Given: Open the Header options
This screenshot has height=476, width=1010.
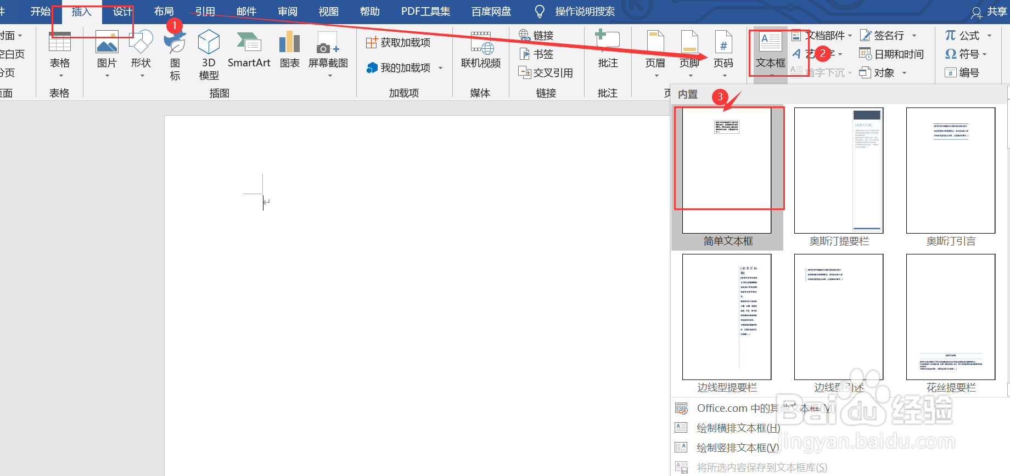Looking at the screenshot, I should [x=655, y=55].
